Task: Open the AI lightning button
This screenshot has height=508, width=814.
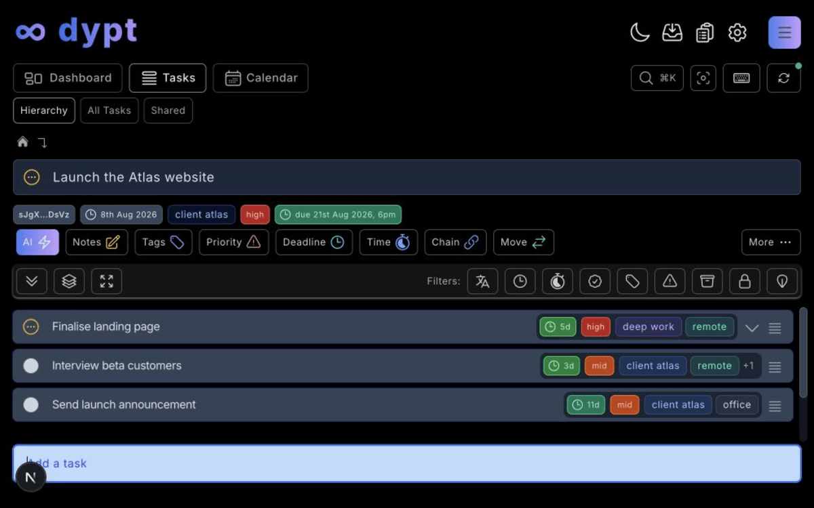Action: 37,242
